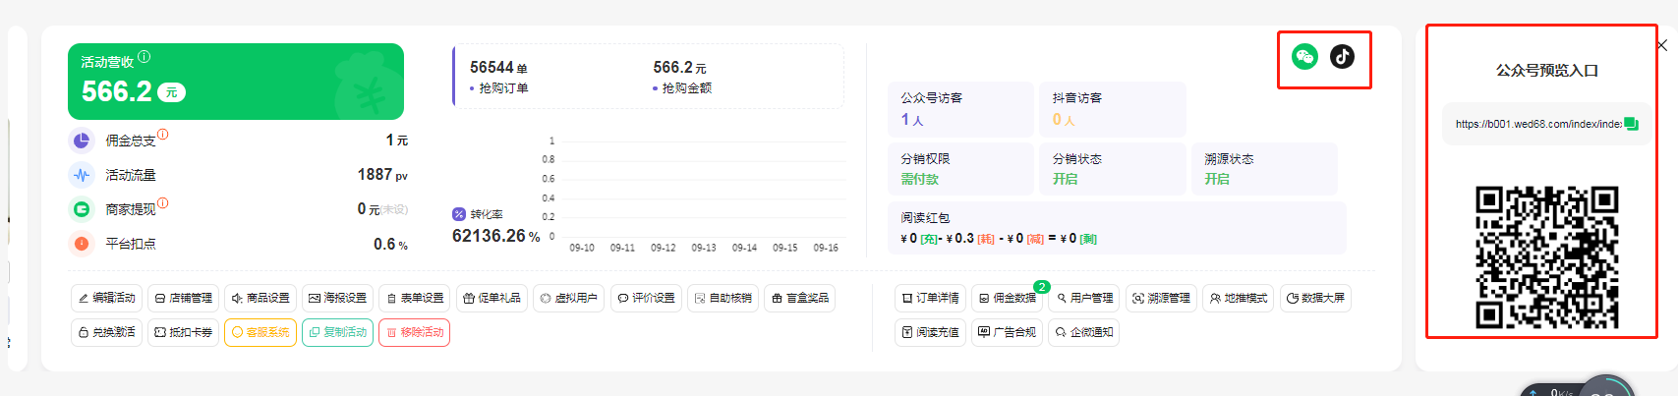Screen dimensions: 1678x396
Task: Open 溯源管理 button
Action: [1161, 298]
